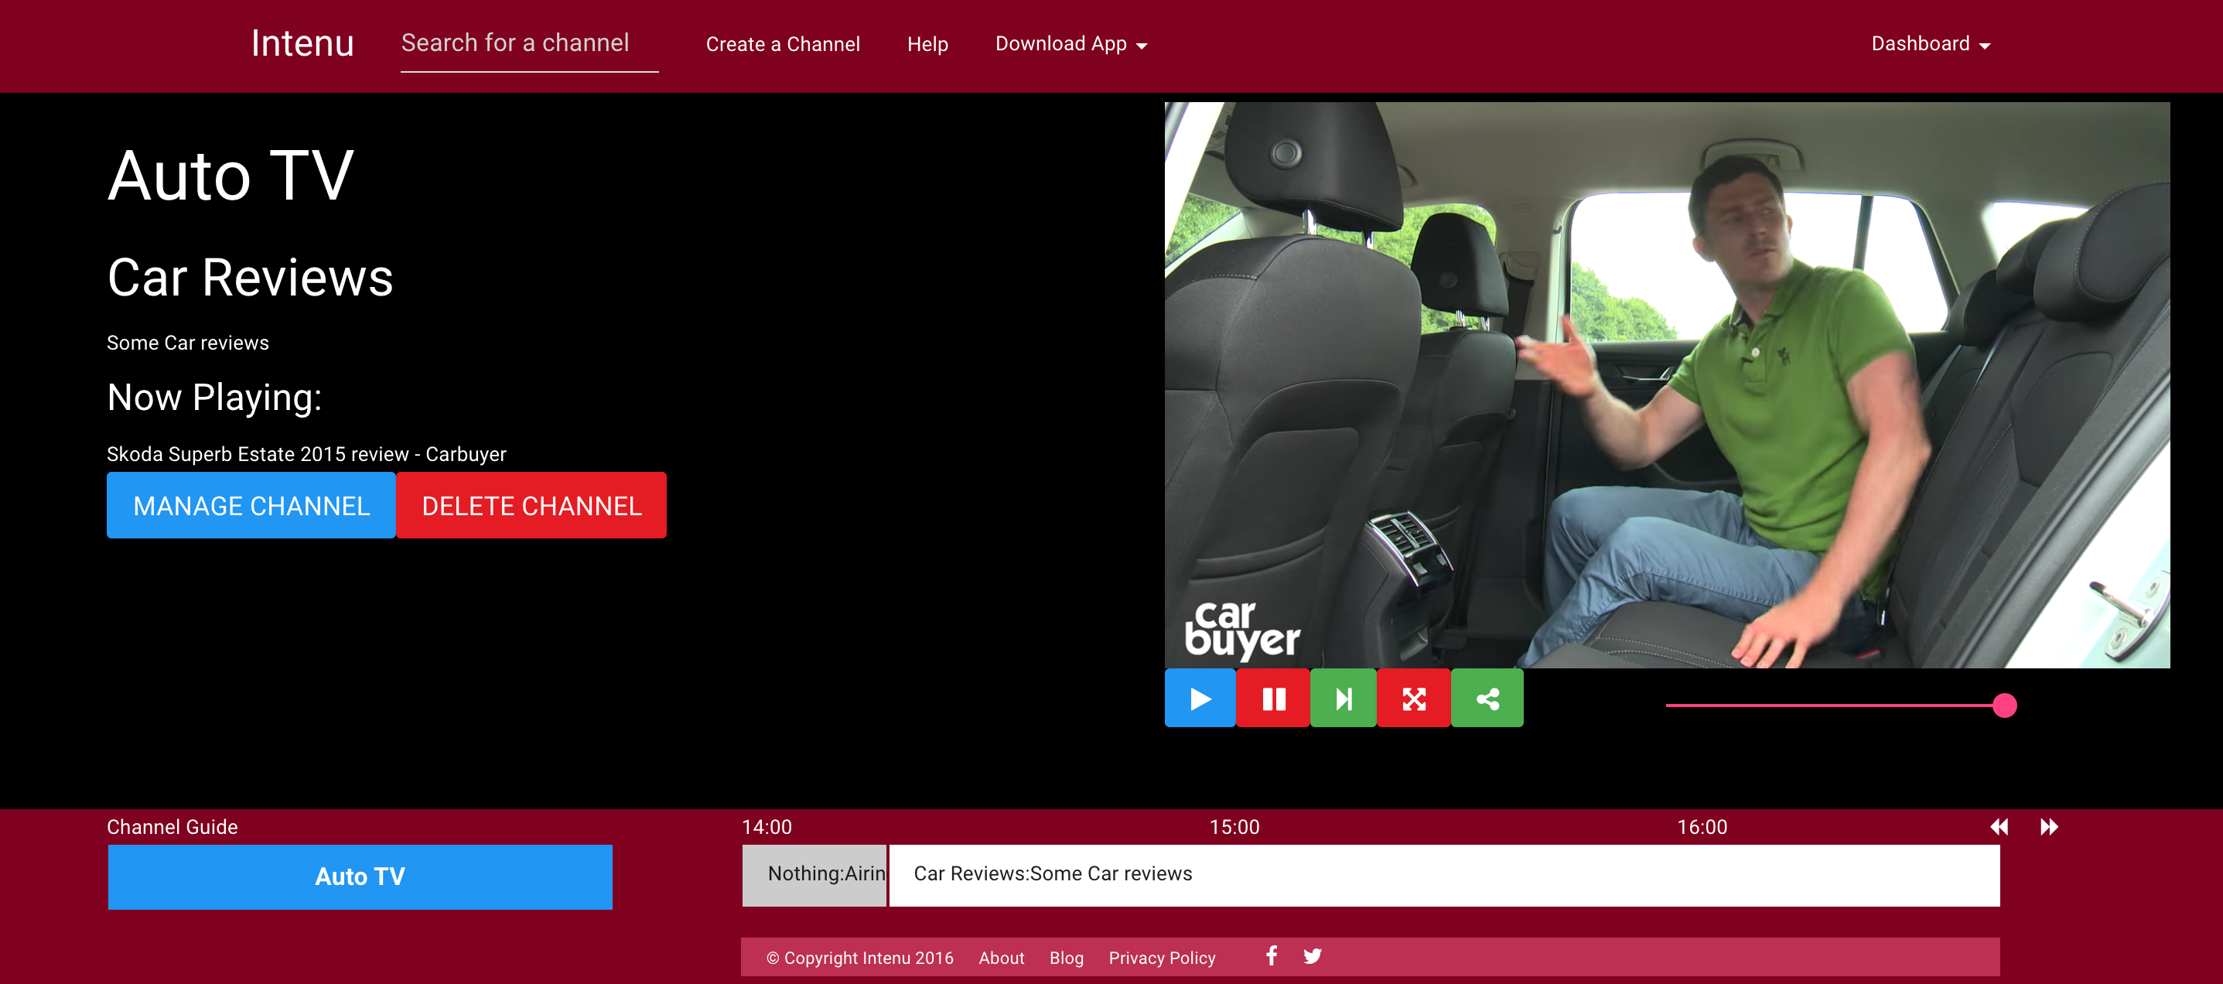This screenshot has height=984, width=2223.
Task: Expand the Download App dropdown
Action: click(x=1070, y=44)
